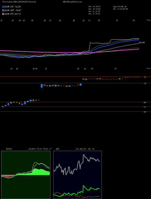Click the 'MACD:' panel heading

pyautogui.click(x=9, y=149)
